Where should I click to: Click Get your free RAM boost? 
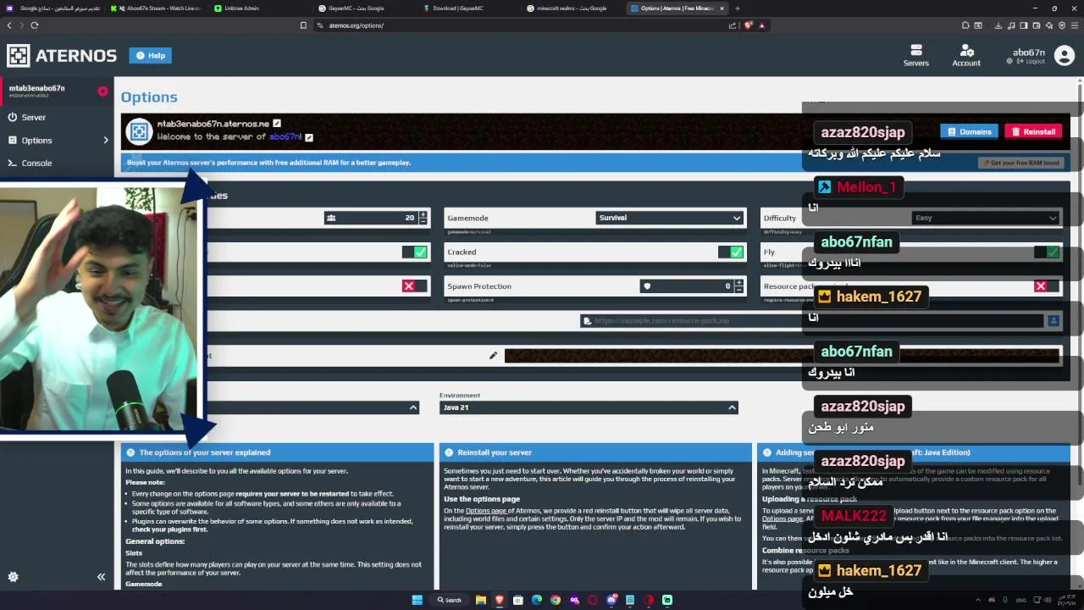tap(1020, 163)
